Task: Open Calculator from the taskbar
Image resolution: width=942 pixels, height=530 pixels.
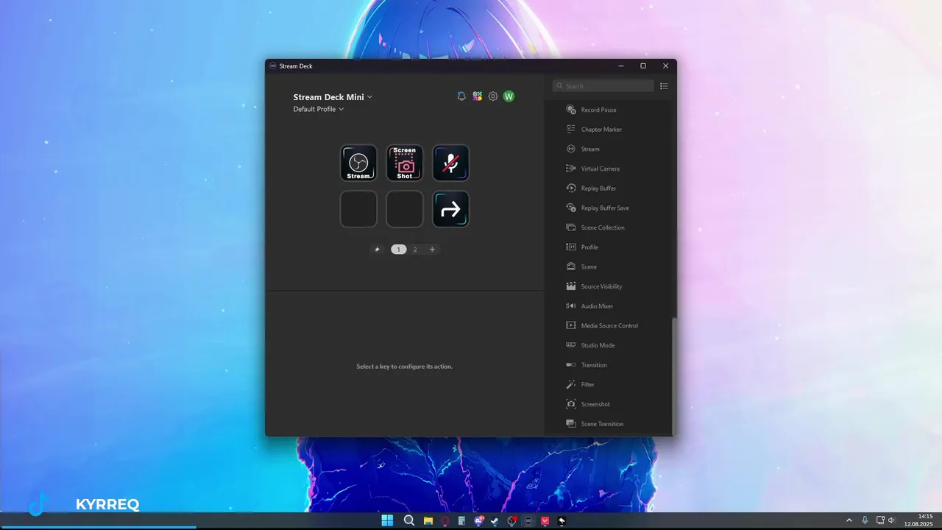Action: pos(461,520)
